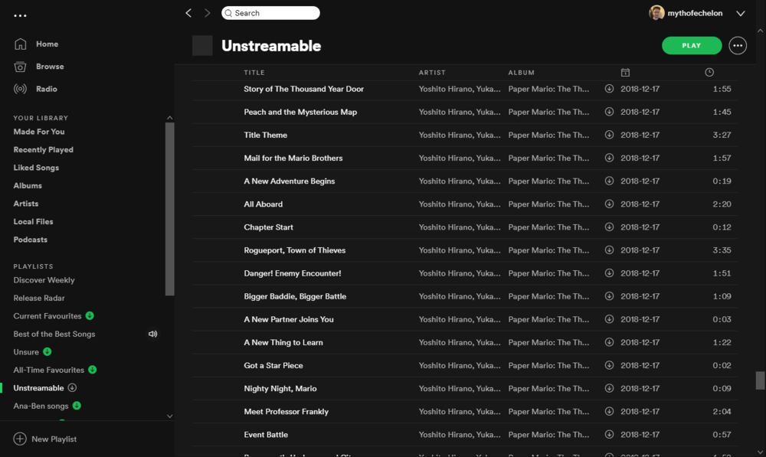Open the three-dot app menu at top left

click(20, 15)
